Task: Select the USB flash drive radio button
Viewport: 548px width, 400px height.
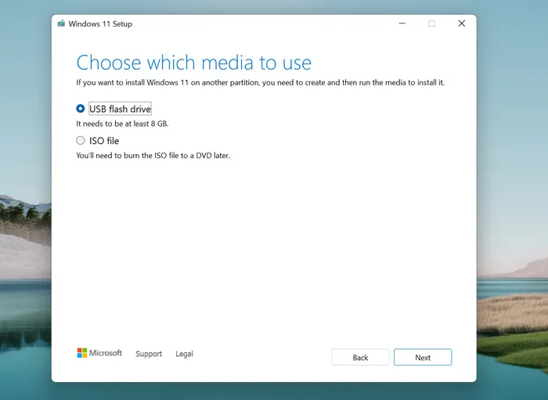Action: [x=81, y=109]
